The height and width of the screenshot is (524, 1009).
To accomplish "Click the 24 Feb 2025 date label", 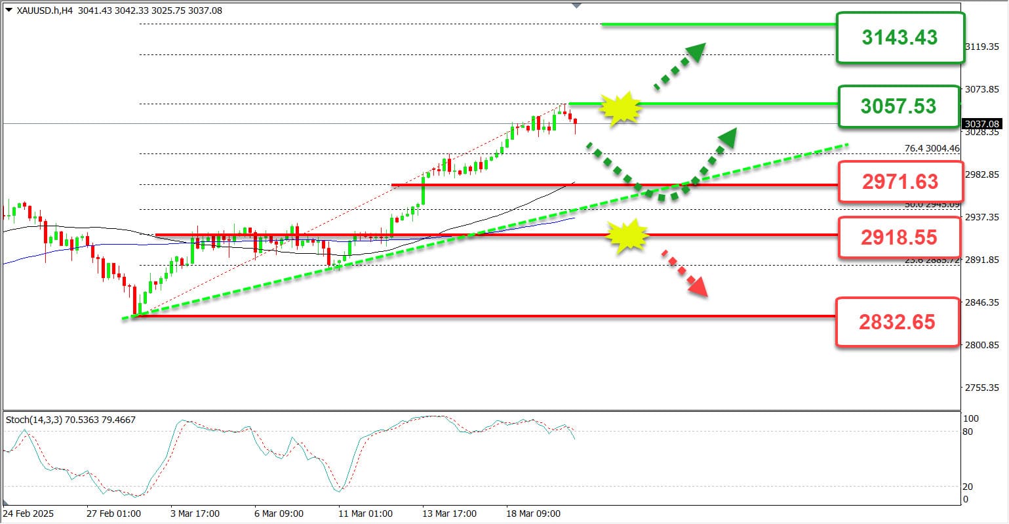I will coord(29,514).
